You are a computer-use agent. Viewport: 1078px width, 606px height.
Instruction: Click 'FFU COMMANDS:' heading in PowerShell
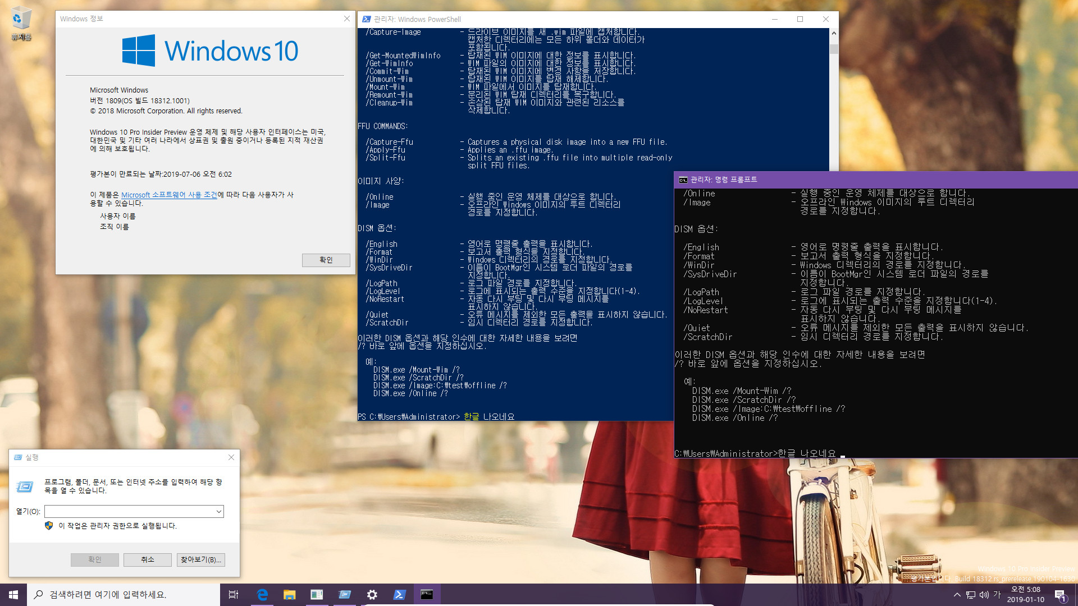(x=382, y=126)
